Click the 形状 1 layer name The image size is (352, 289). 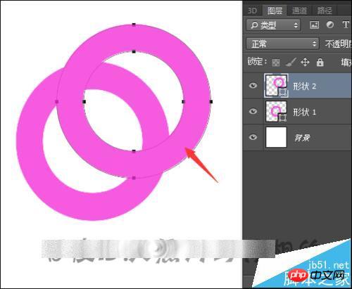pyautogui.click(x=305, y=112)
